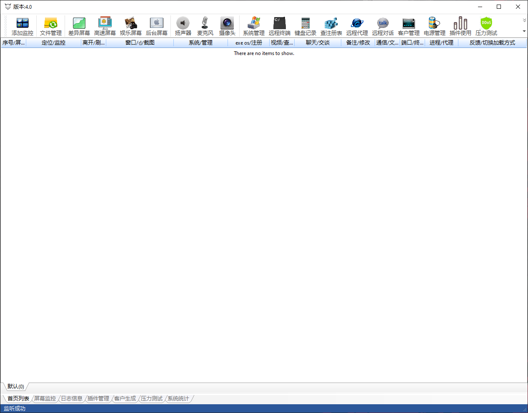This screenshot has width=528, height=413.
Task: Open 电源管理 from the toolbar
Action: 435,26
